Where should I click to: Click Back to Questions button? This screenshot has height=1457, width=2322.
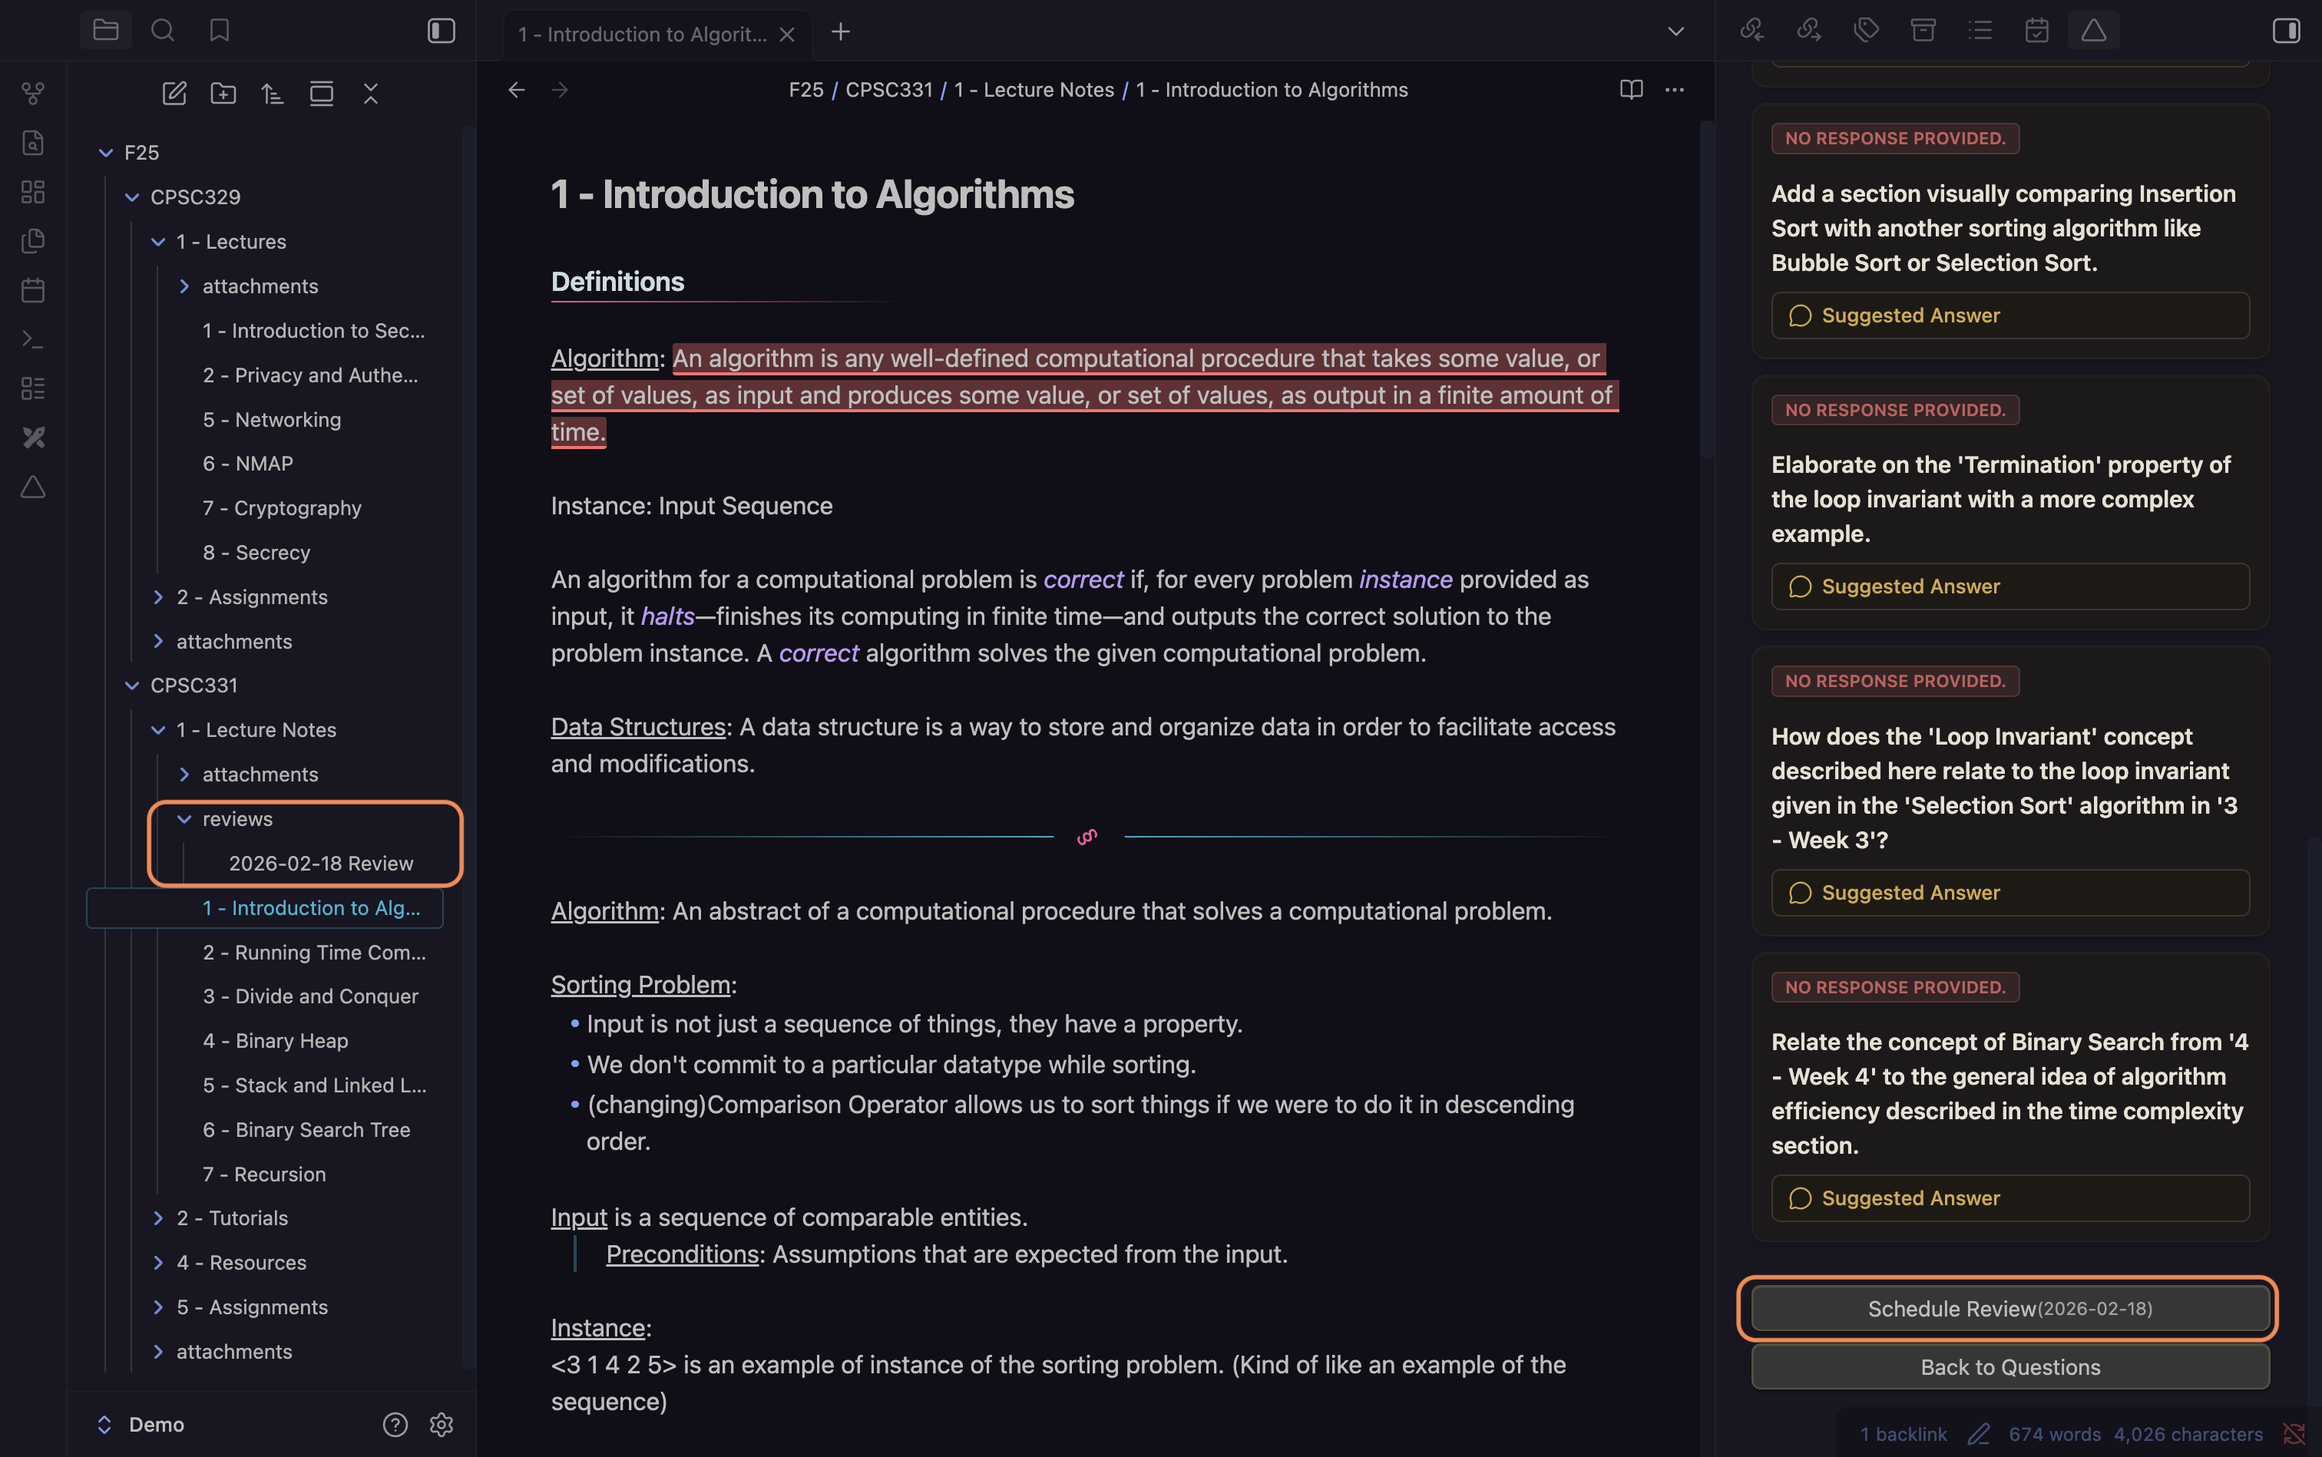pos(2009,1367)
